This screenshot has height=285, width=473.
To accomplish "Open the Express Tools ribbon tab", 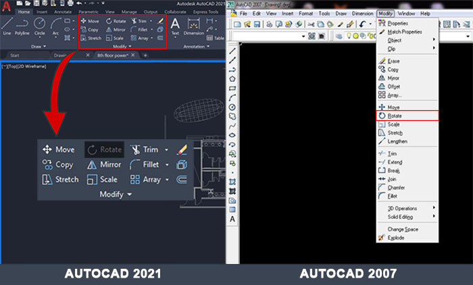I will (x=205, y=12).
